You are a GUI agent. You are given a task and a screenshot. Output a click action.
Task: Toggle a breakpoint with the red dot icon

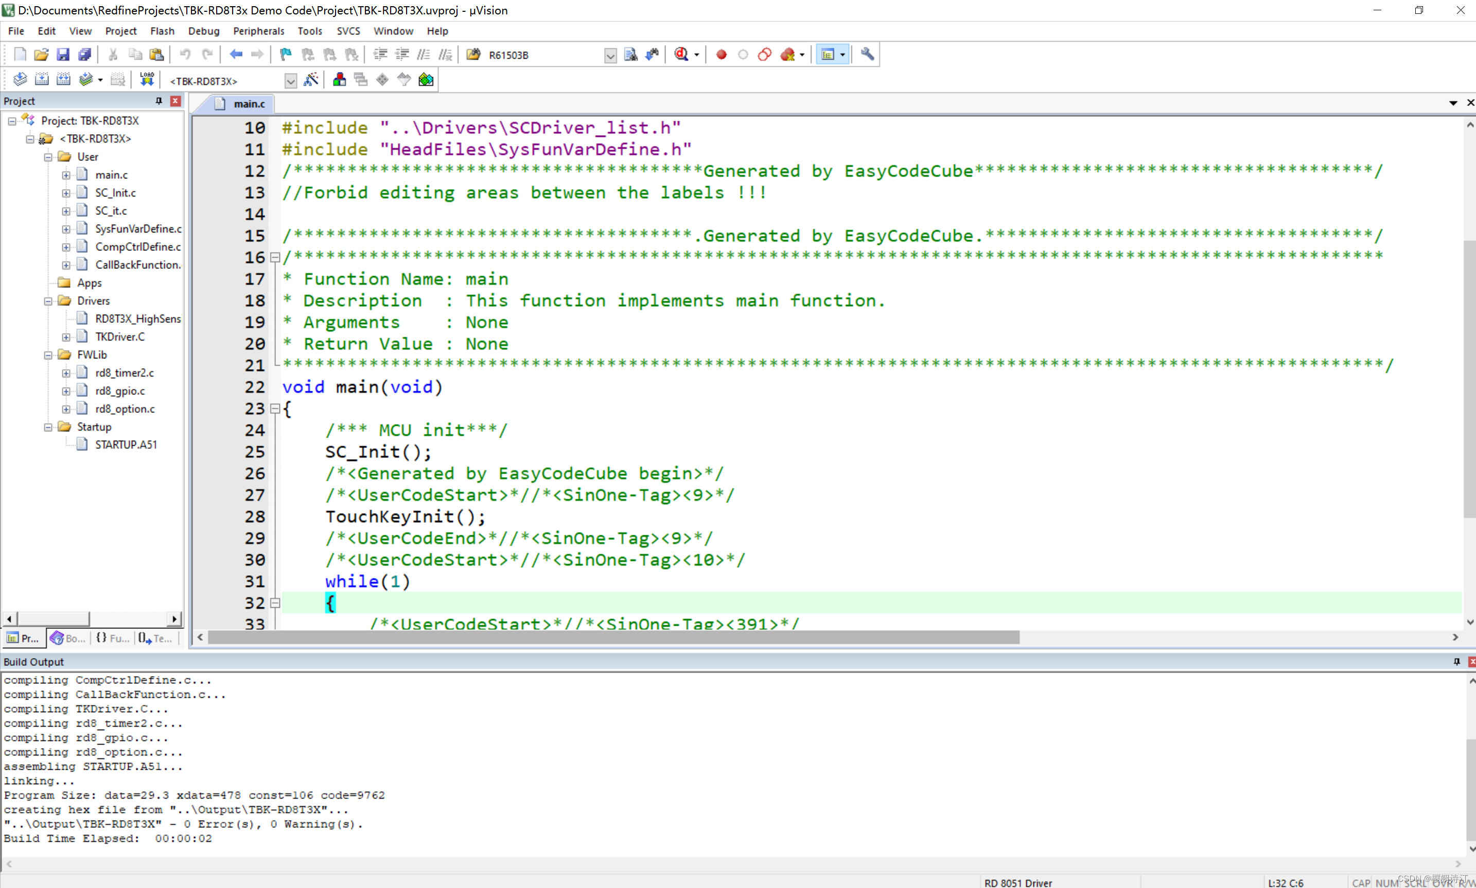click(x=722, y=55)
